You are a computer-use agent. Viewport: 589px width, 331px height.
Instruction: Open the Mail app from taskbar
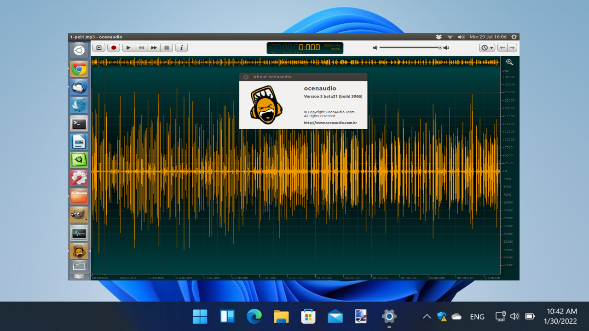point(335,316)
